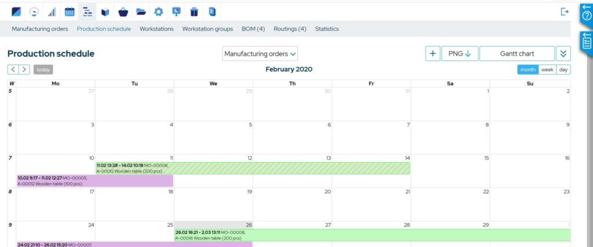The width and height of the screenshot is (593, 247).
Task: Select day view
Action: tap(563, 69)
